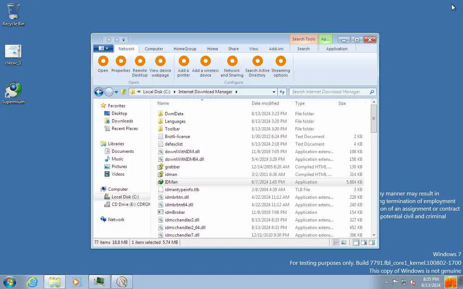Show hidden system tray icons

pyautogui.click(x=386, y=282)
